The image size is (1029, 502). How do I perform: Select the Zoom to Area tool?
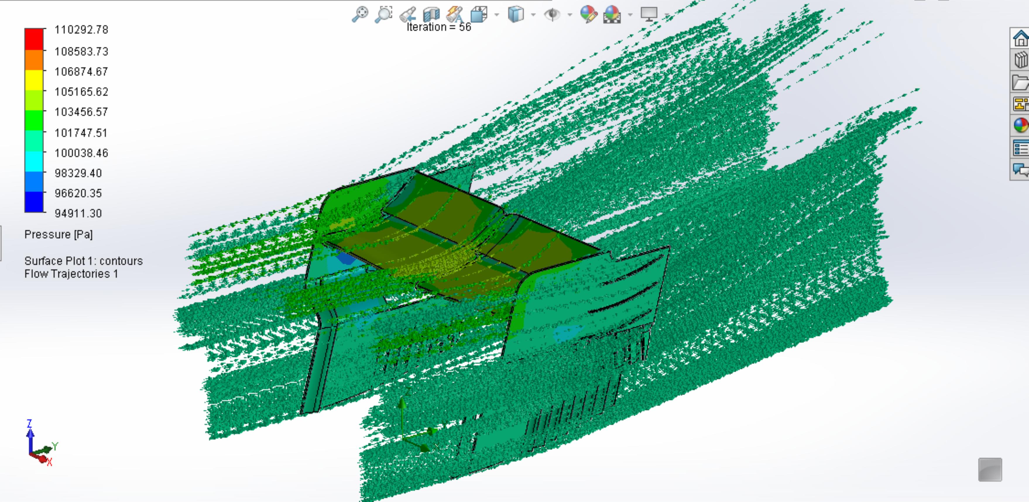[383, 14]
